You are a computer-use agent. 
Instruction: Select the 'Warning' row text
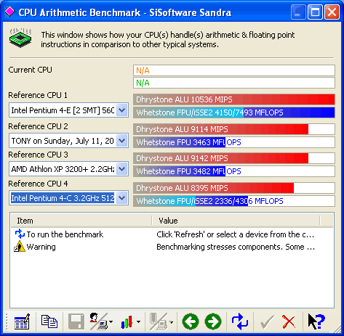coord(41,247)
